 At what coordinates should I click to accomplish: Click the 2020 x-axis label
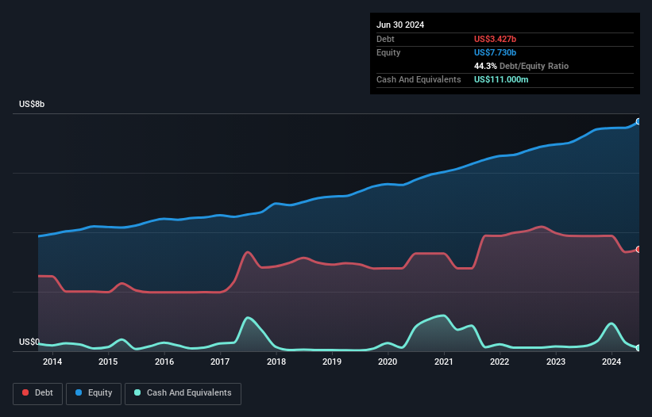tap(388, 362)
